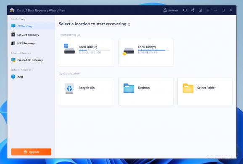
Task: Click the drive icon for Local Disk(*:)
Action: click(x=129, y=51)
